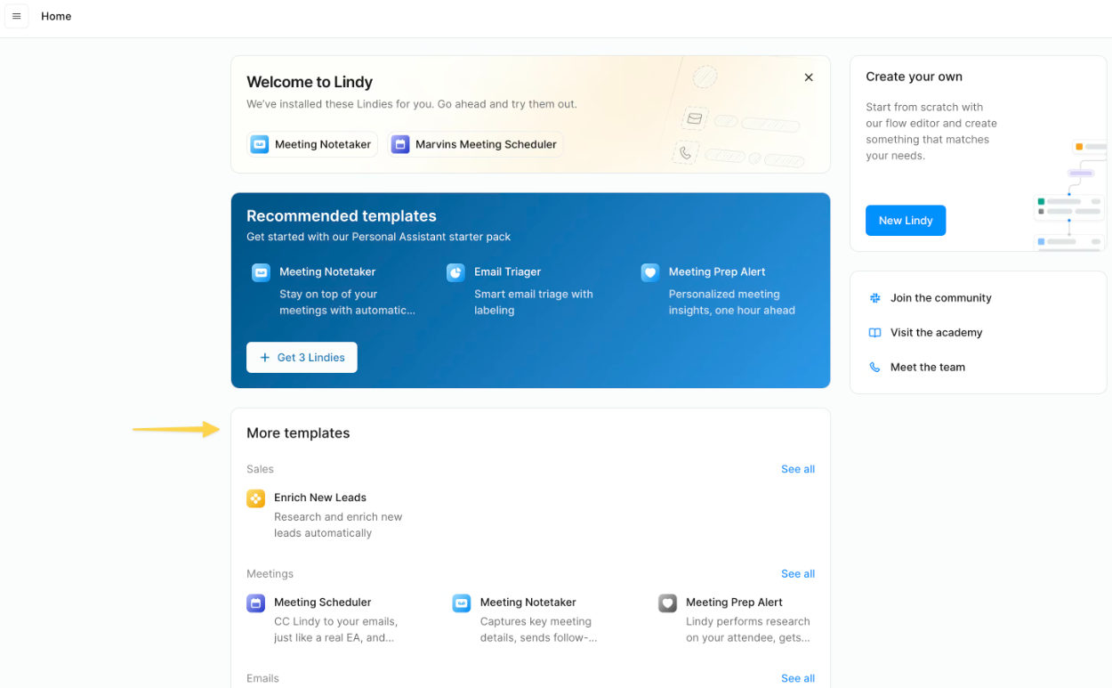Click the Home page title
This screenshot has height=688, width=1112.
click(x=56, y=16)
